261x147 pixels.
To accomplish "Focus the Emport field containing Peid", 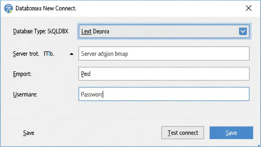I will (x=164, y=74).
